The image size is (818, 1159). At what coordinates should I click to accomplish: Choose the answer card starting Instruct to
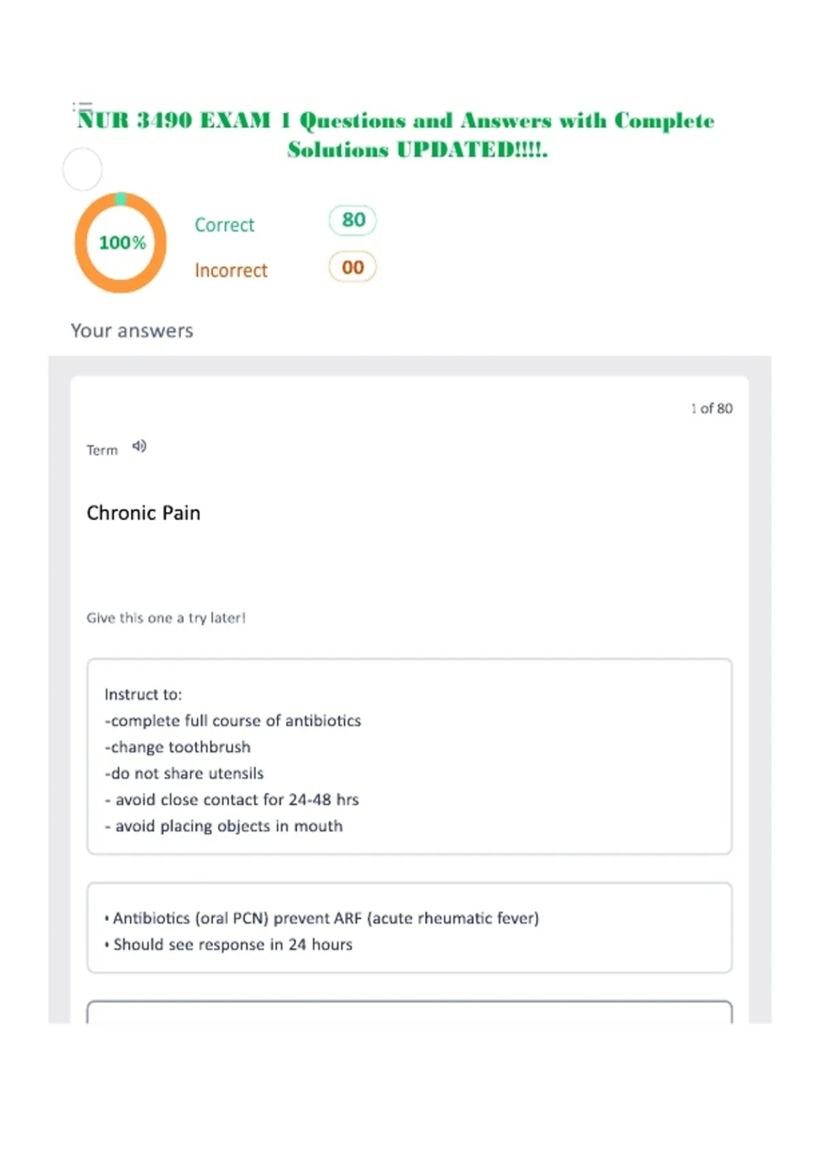pos(410,756)
